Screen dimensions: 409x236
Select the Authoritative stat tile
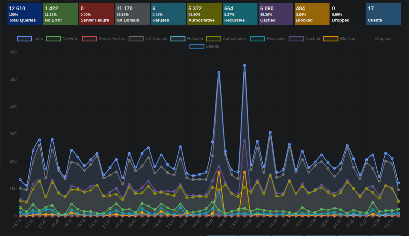tap(204, 14)
